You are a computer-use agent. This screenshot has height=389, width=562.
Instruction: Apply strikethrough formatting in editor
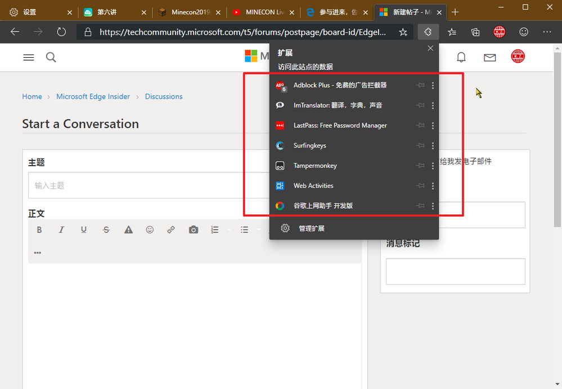[x=106, y=230]
